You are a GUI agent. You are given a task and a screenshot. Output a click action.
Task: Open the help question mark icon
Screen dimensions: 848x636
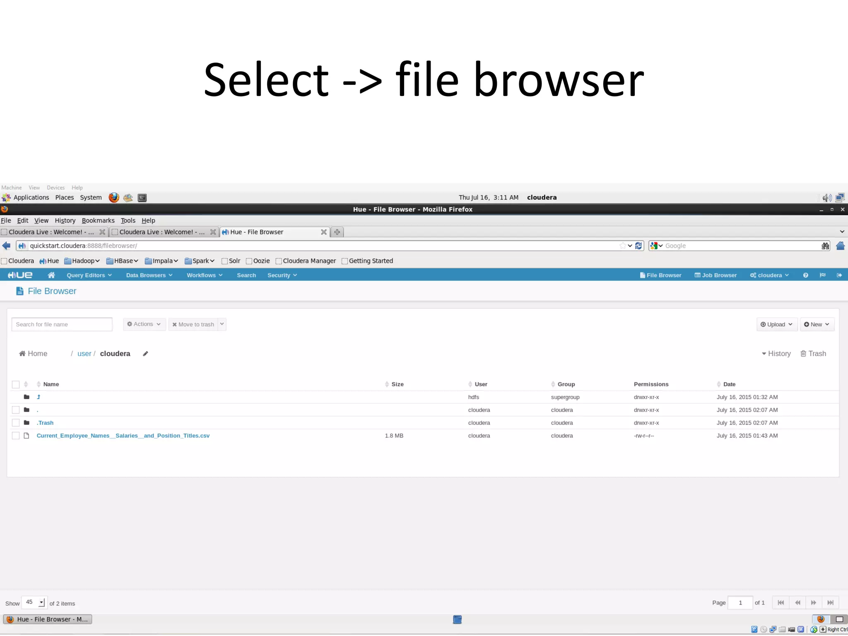point(805,275)
